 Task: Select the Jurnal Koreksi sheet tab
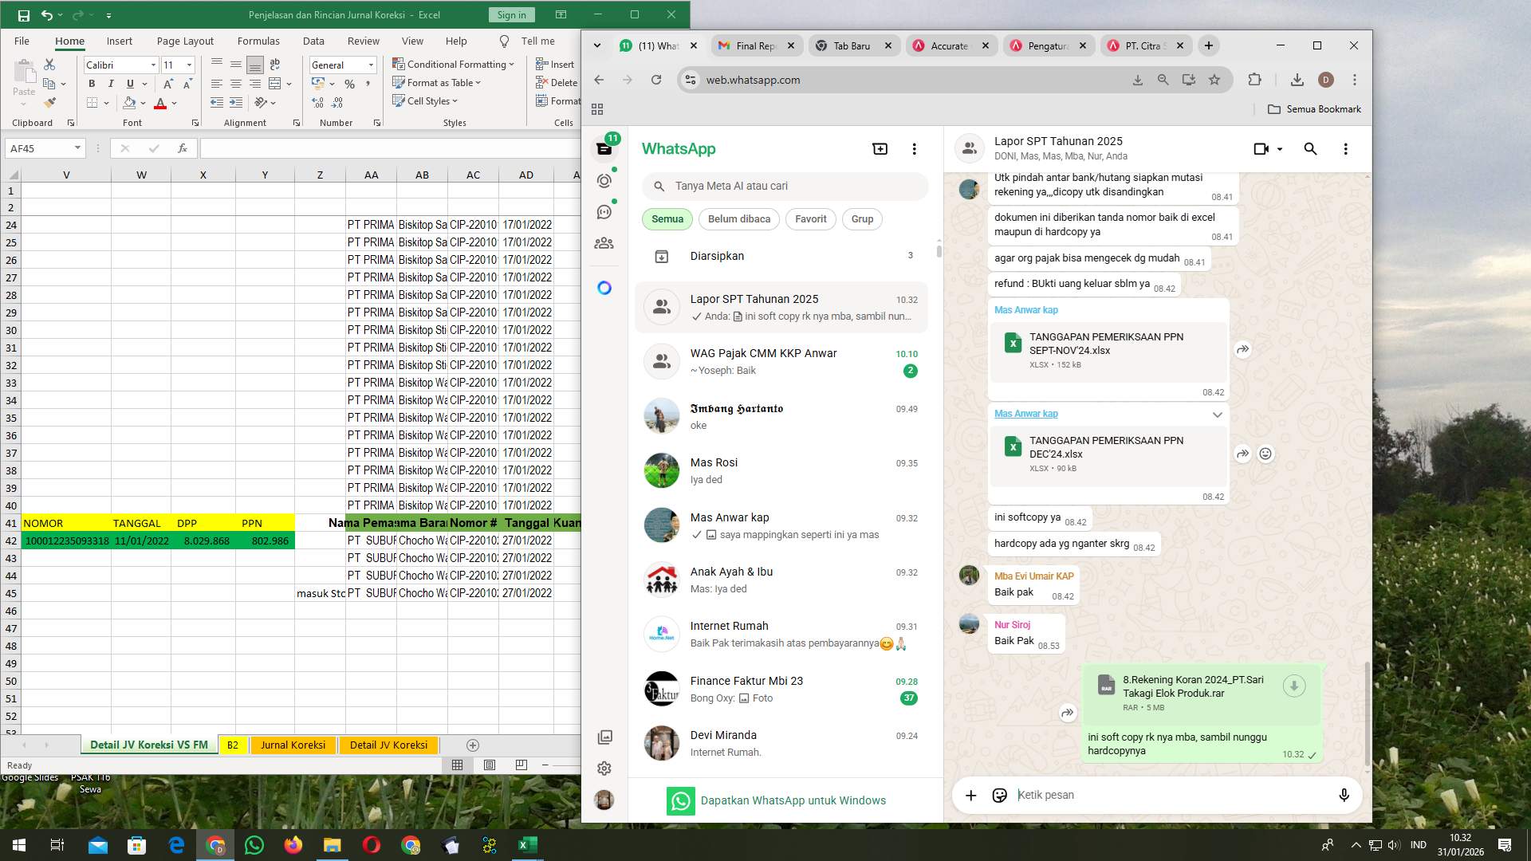click(x=293, y=745)
